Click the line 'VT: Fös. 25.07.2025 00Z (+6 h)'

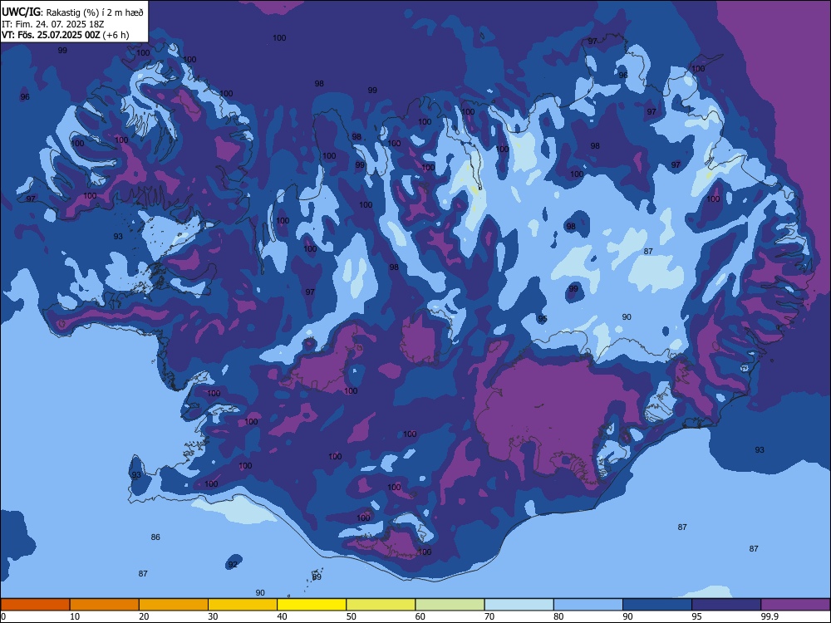pyautogui.click(x=65, y=35)
